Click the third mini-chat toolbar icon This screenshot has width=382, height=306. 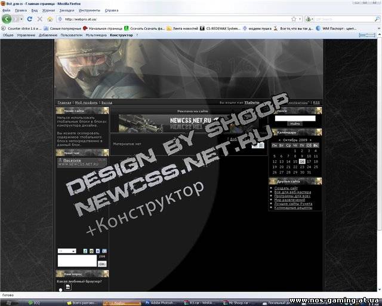(98, 251)
